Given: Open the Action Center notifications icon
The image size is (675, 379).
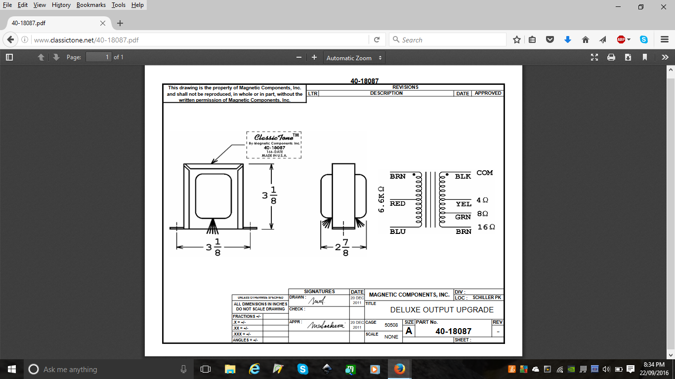Looking at the screenshot, I should point(630,369).
